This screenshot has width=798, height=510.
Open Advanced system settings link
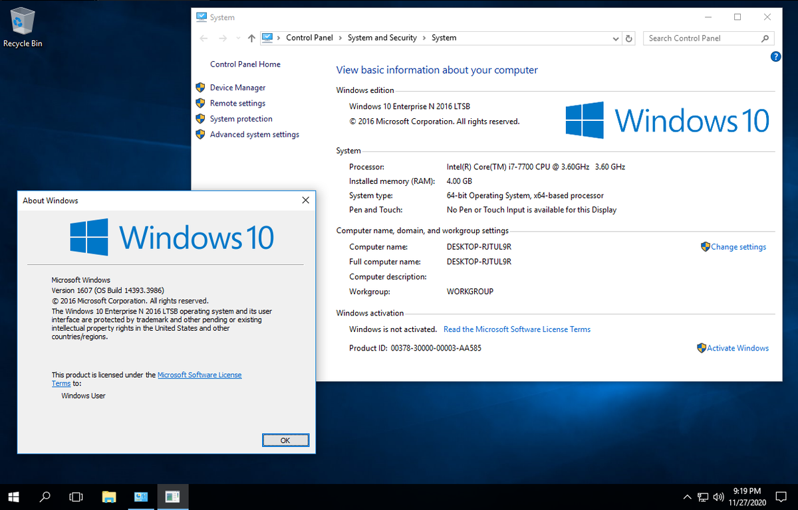point(255,135)
